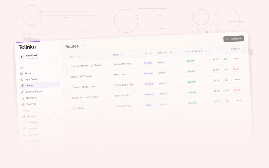Click the Routes link icon
The width and height of the screenshot is (269, 168).
pos(22,86)
